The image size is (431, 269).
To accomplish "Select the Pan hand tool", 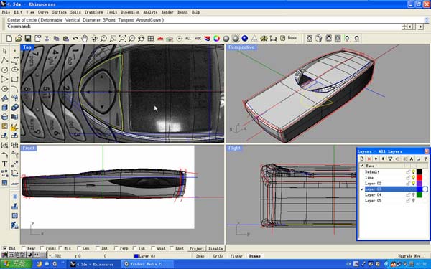I will pyautogui.click(x=84, y=39).
